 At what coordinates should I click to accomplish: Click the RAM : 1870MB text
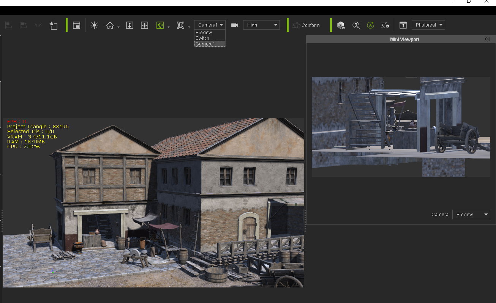26,141
